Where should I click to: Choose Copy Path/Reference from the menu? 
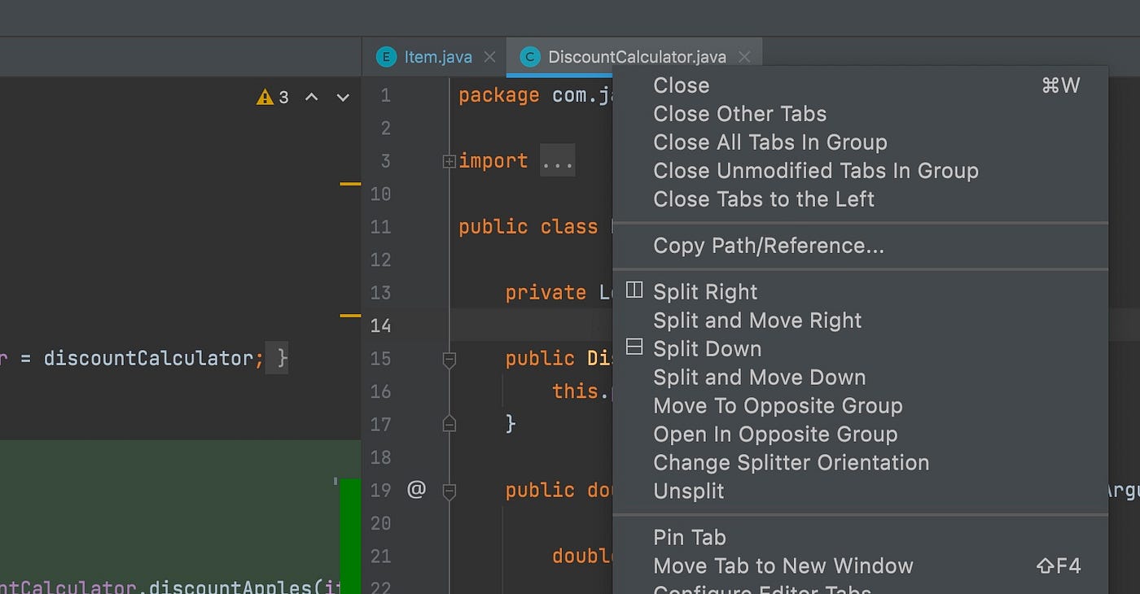pos(768,246)
